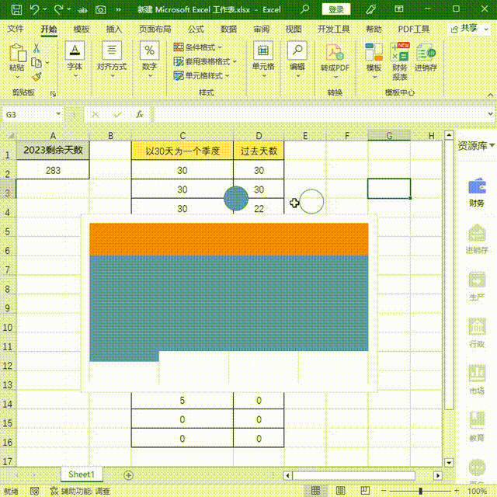Switch to the 页面布局 tab
497x497 pixels.
(x=155, y=30)
